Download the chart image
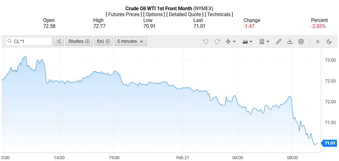This screenshot has width=339, height=161. pos(290,41)
